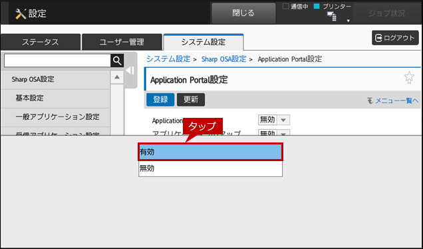Click the ジョブ状況 button
423x249 pixels.
tap(386, 13)
